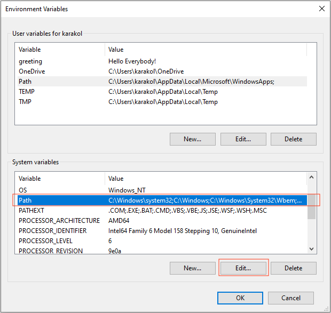
Task: Select the system Path variable
Action: click(x=162, y=200)
